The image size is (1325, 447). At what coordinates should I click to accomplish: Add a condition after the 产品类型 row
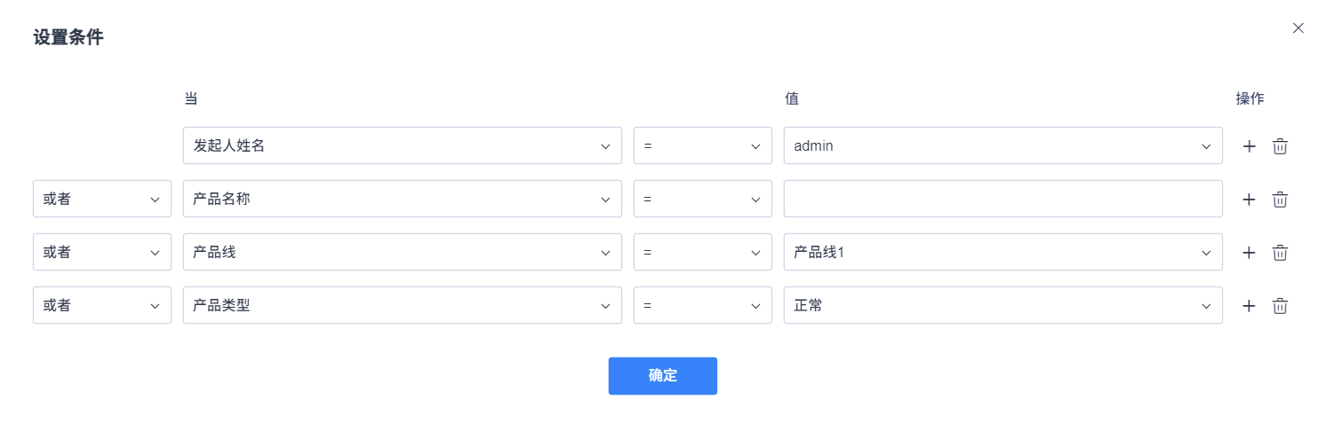[x=1249, y=306]
